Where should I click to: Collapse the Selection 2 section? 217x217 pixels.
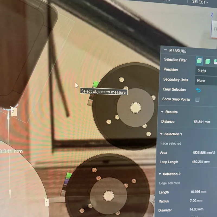coord(160,174)
